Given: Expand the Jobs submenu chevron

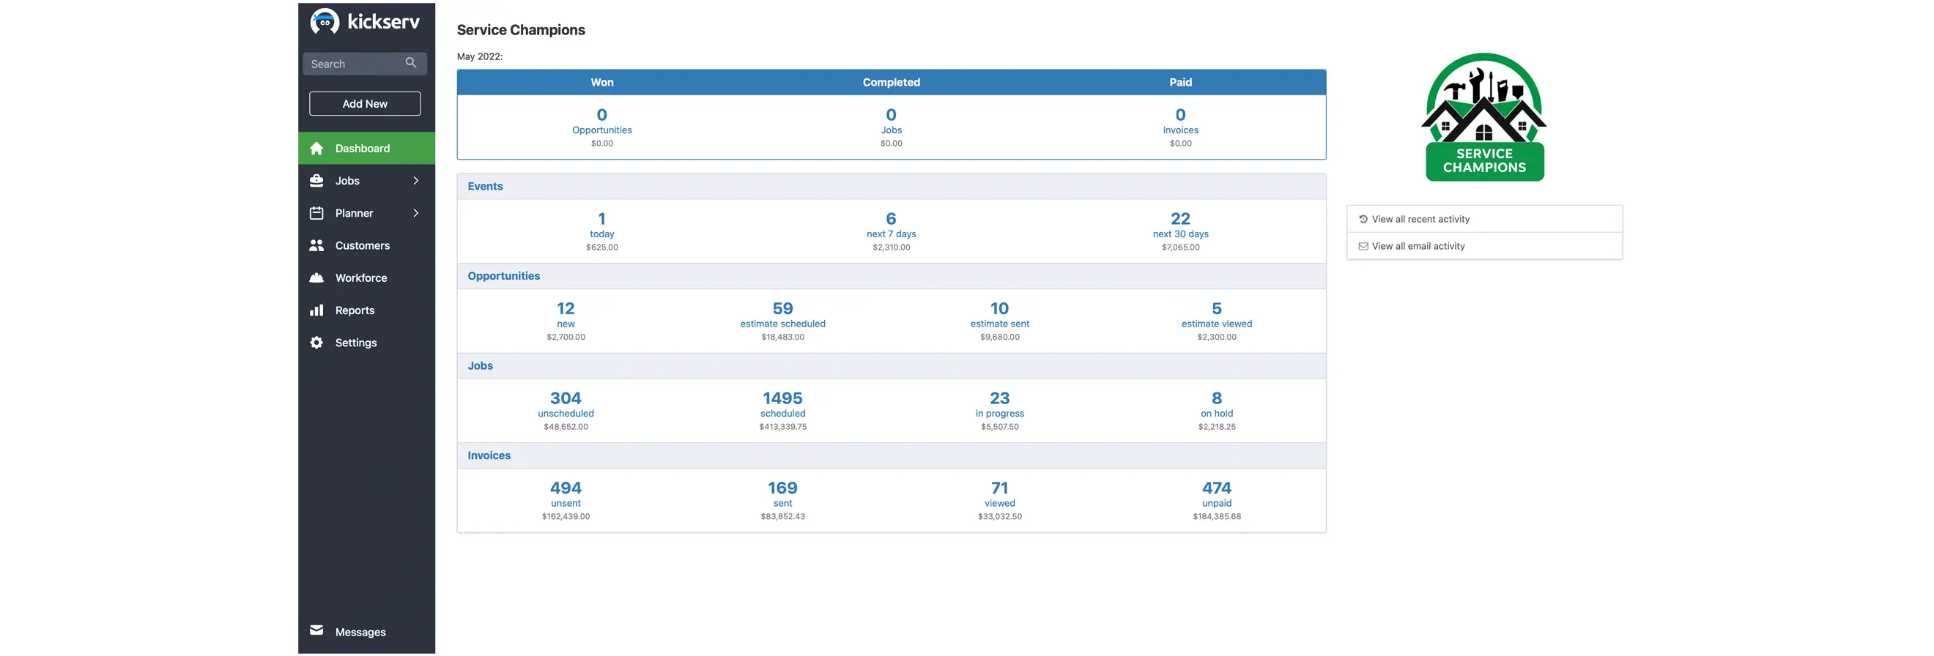Looking at the screenshot, I should (x=415, y=181).
